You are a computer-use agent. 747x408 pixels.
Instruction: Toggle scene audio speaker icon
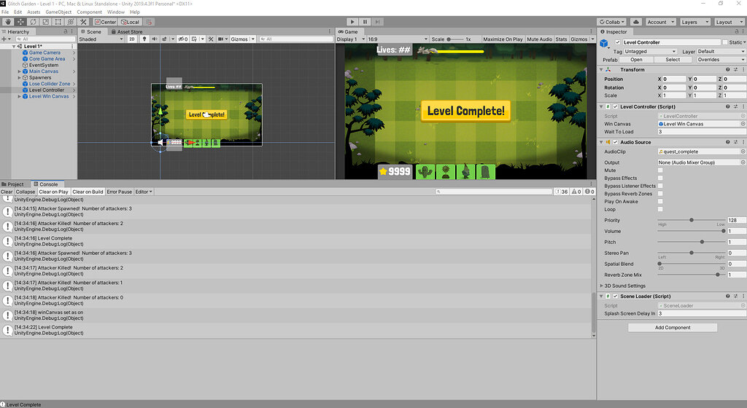point(155,39)
